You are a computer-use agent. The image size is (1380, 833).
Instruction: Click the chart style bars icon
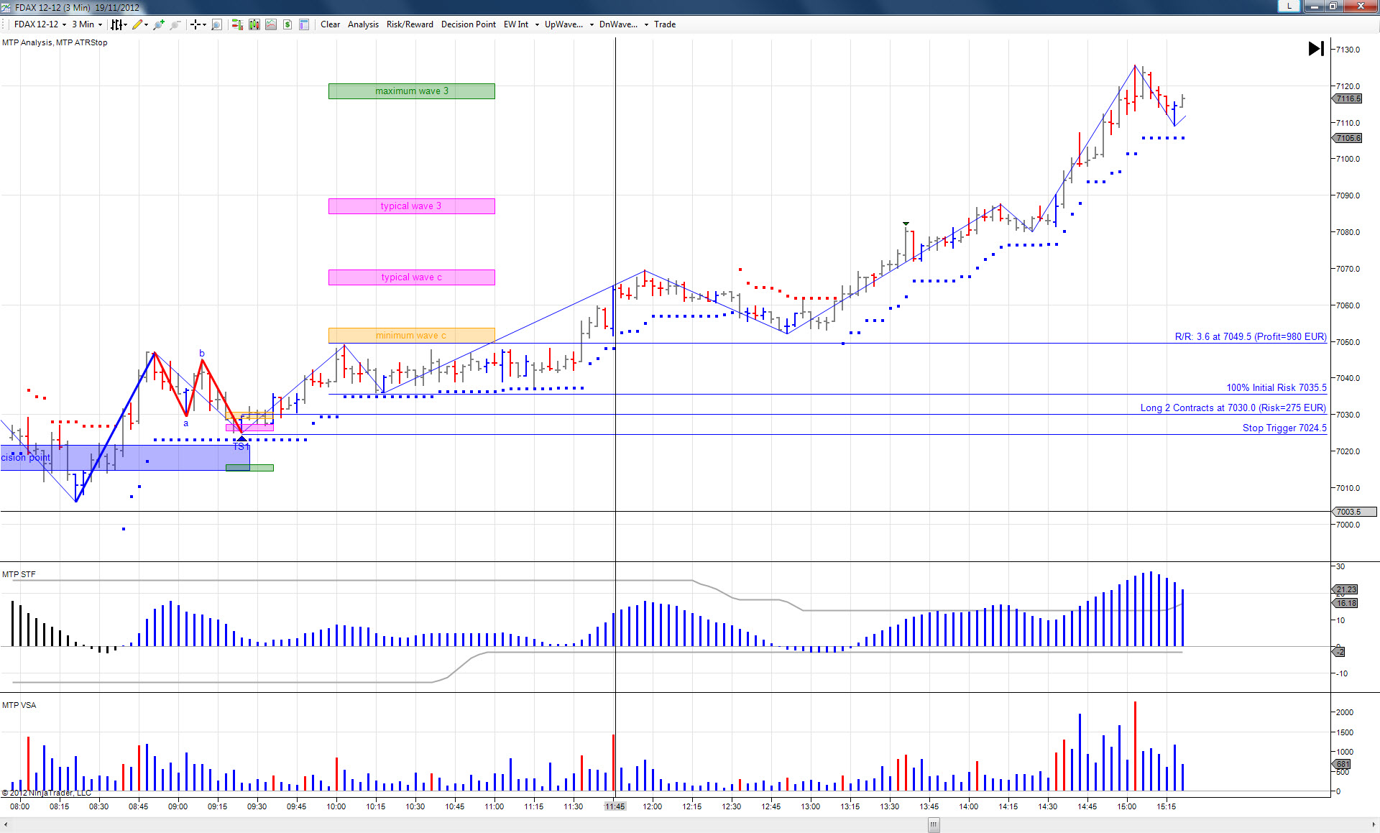tap(116, 24)
